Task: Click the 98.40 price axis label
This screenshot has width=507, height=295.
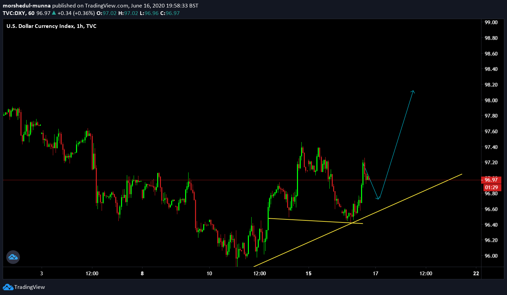Action: [491, 69]
